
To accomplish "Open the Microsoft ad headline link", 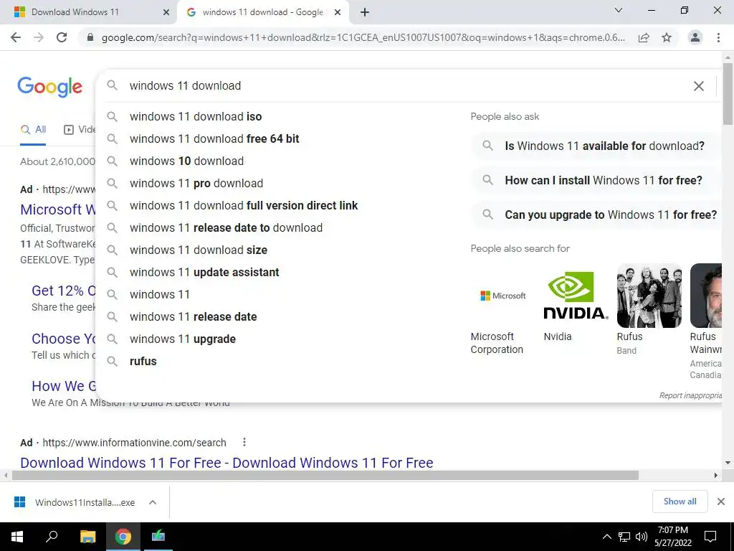I will click(x=57, y=209).
